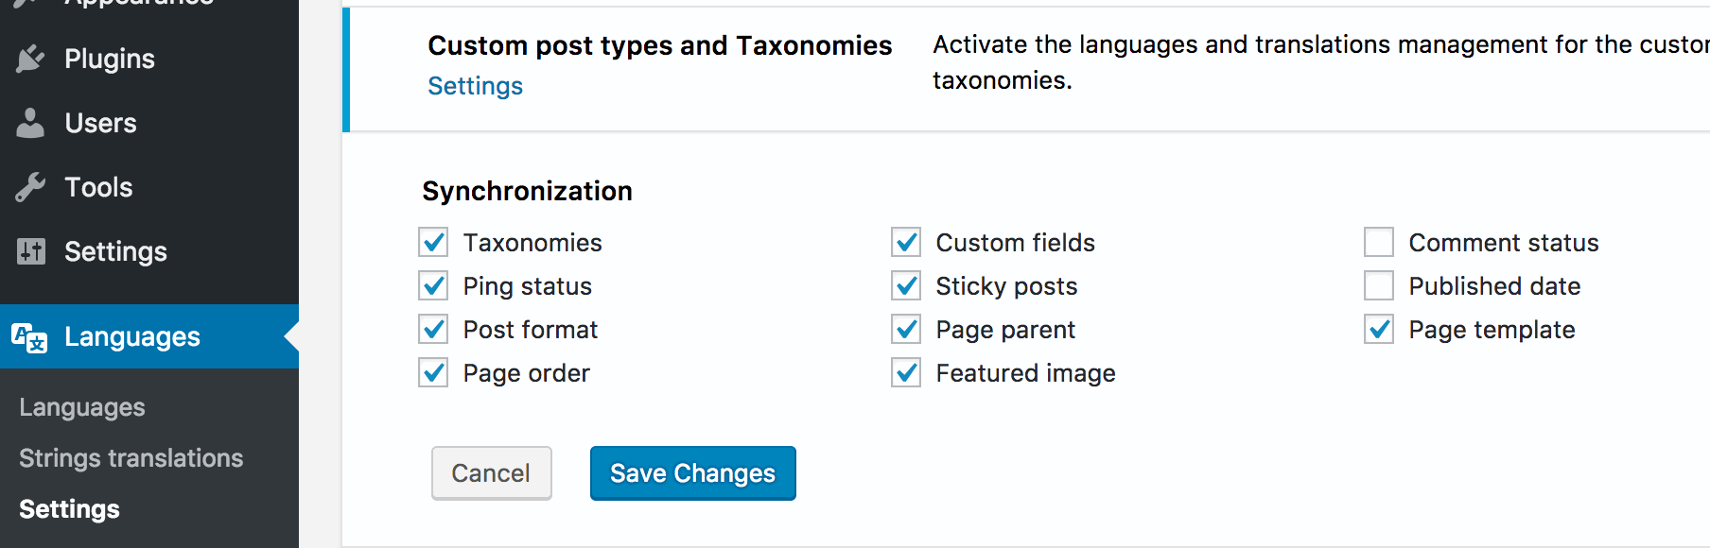This screenshot has width=1710, height=548.
Task: Select the Plugins icon in the sidebar
Action: [x=31, y=58]
